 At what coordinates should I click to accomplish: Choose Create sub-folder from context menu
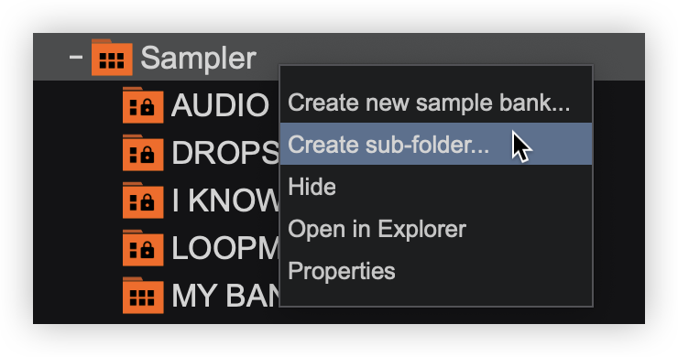(x=436, y=144)
